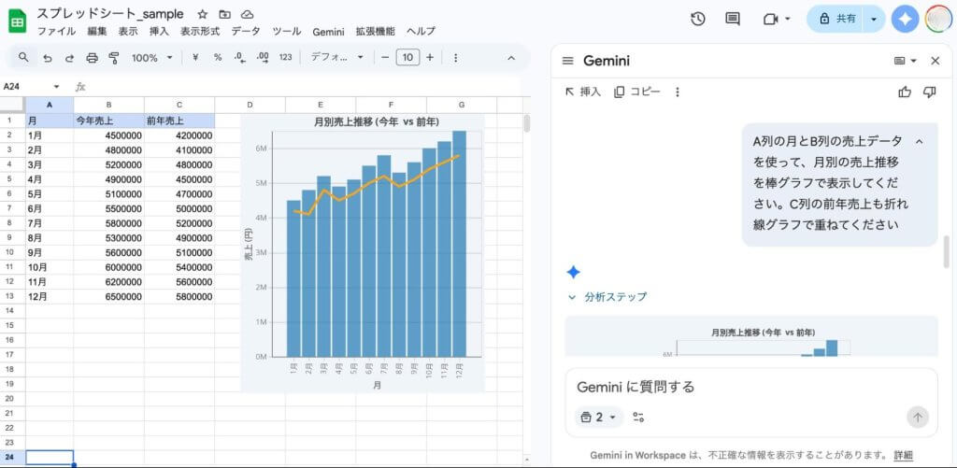
Task: Open more number formats 123
Action: click(285, 57)
